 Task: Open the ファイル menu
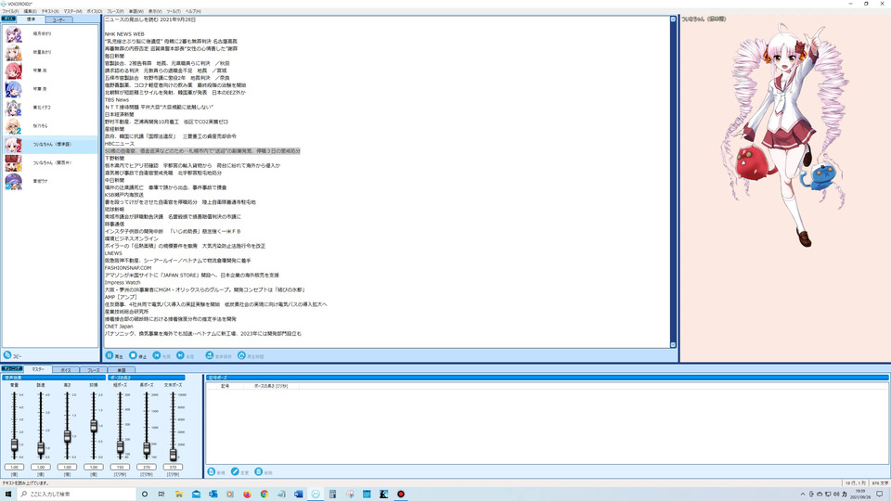point(10,11)
